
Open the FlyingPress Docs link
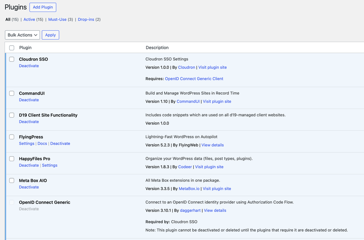(x=42, y=144)
